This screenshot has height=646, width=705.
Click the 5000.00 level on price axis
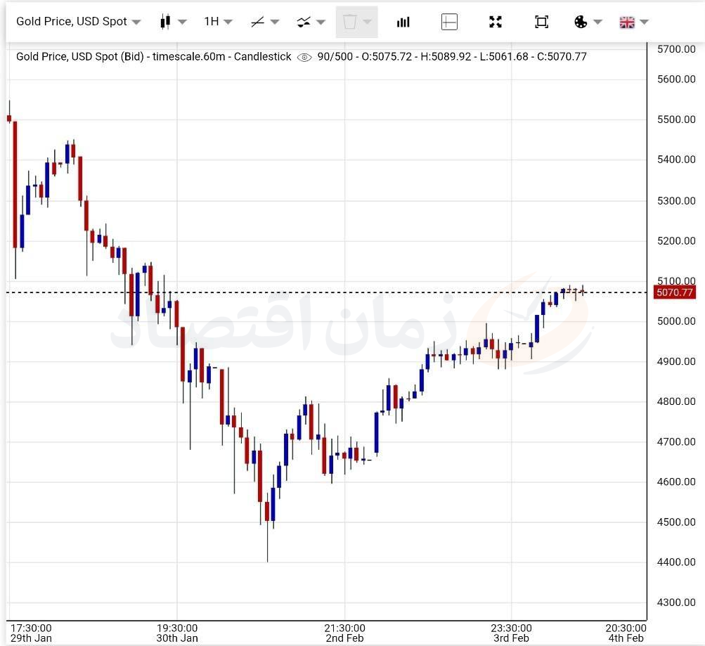click(675, 321)
